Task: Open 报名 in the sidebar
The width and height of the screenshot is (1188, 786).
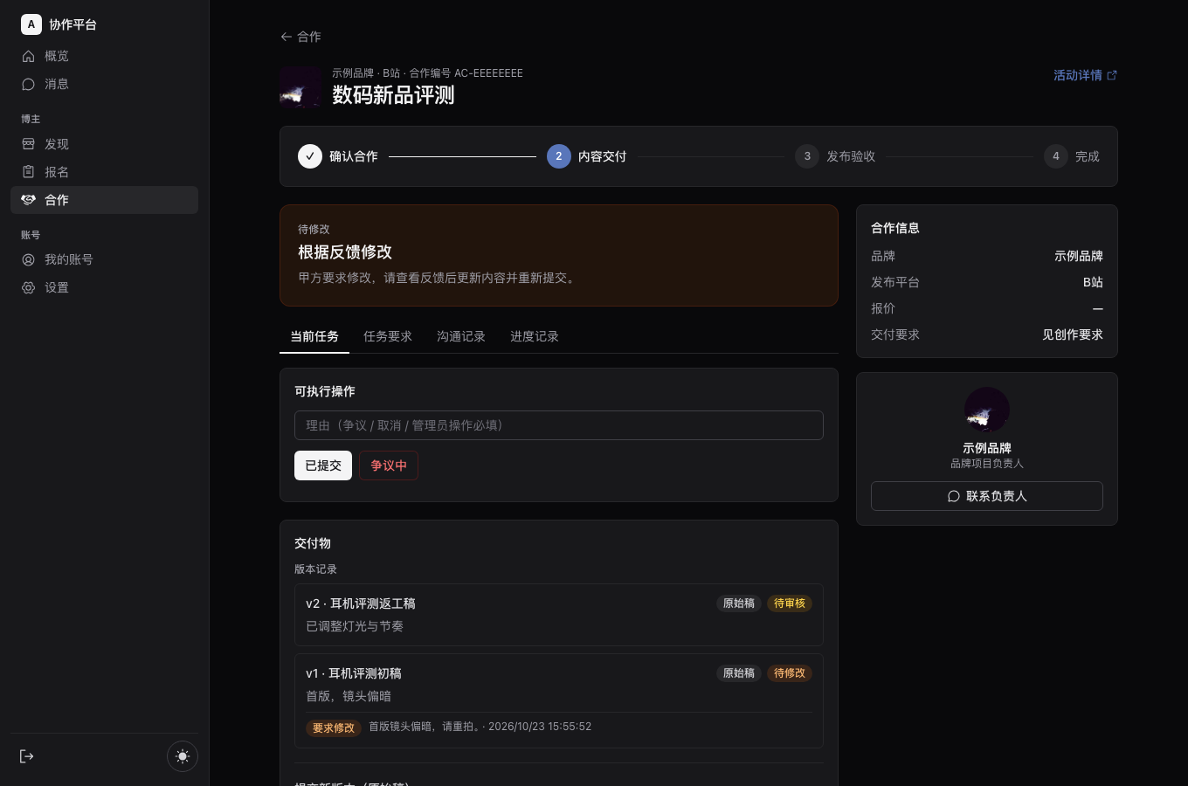Action: (105, 172)
